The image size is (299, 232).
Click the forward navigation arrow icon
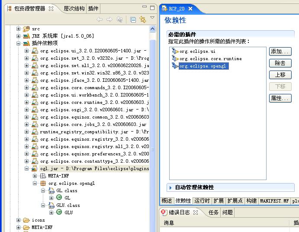pos(109,19)
